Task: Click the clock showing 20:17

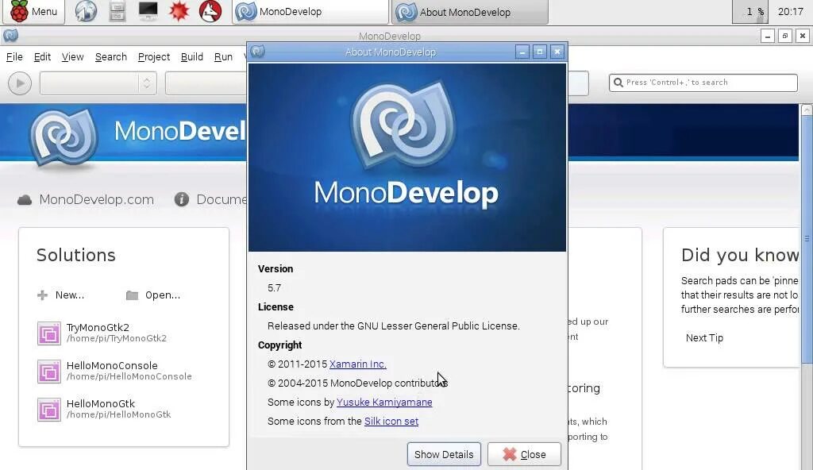Action: [790, 11]
